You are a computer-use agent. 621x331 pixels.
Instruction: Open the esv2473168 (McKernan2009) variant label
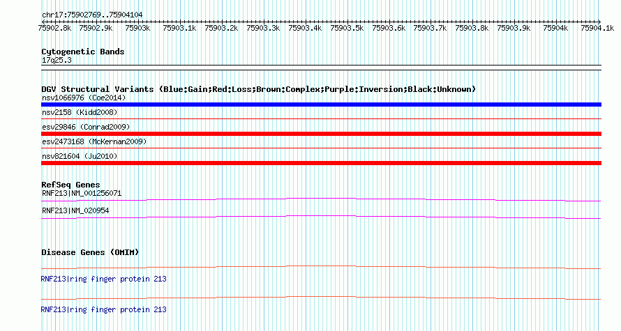point(94,141)
